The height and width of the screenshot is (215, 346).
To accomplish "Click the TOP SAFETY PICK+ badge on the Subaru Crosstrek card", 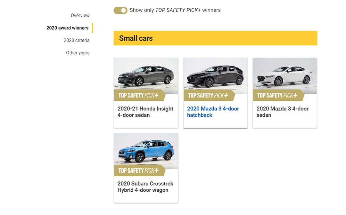I will pos(138,171).
